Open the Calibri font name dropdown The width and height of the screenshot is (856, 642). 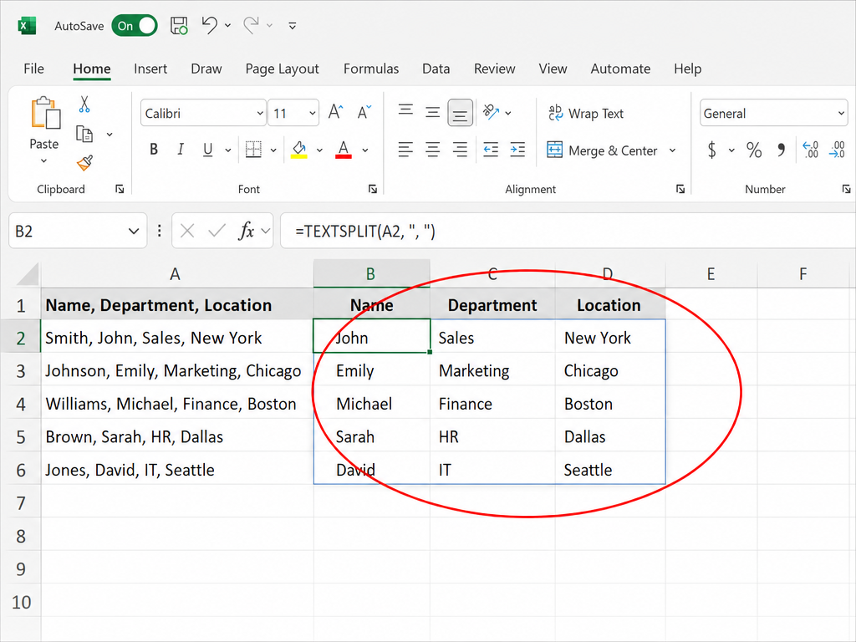tap(260, 114)
